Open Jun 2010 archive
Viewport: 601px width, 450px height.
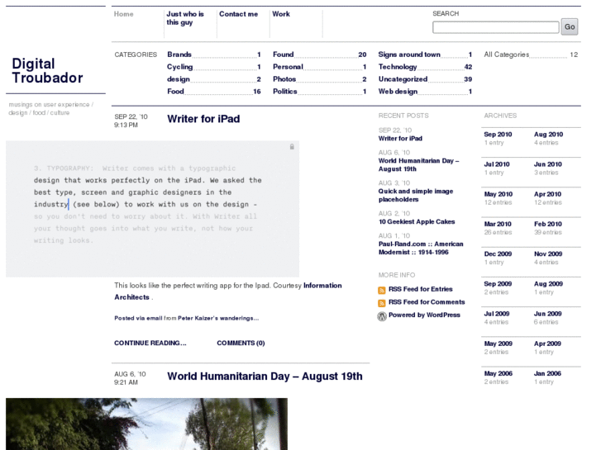pos(548,164)
